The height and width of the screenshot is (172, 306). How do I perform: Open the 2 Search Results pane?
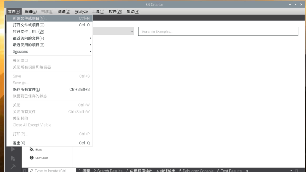point(108,171)
